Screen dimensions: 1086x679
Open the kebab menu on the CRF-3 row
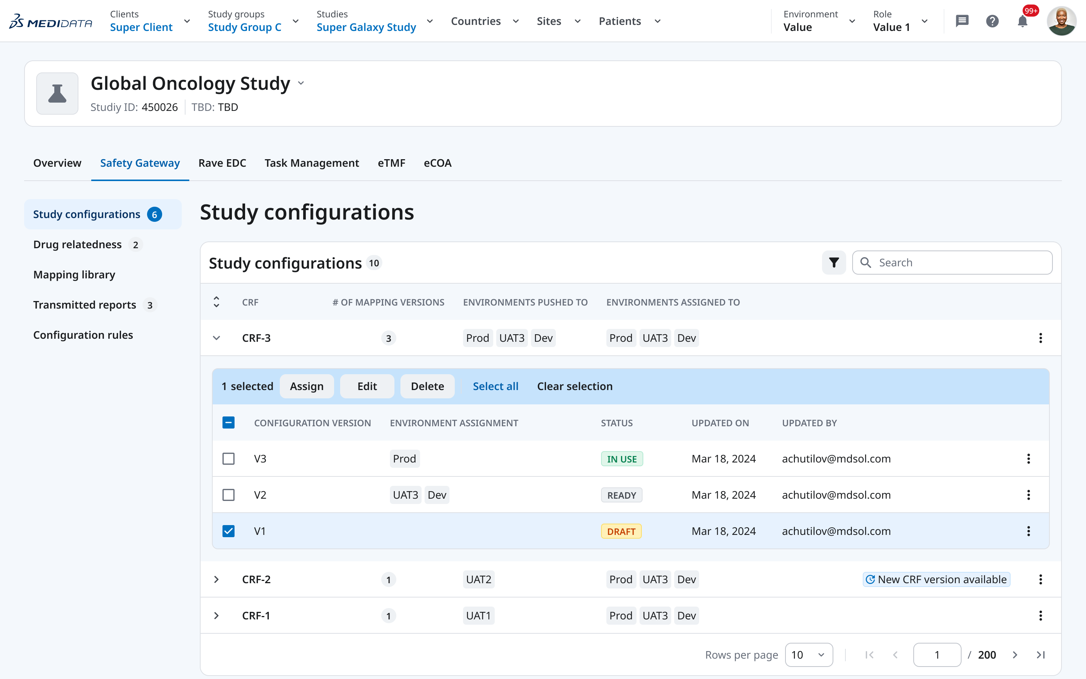pos(1041,338)
